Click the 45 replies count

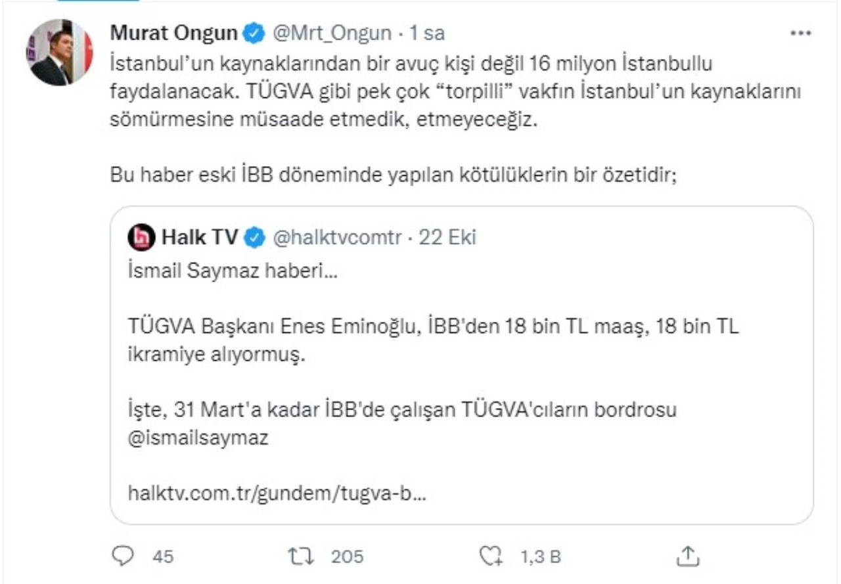[x=163, y=557]
